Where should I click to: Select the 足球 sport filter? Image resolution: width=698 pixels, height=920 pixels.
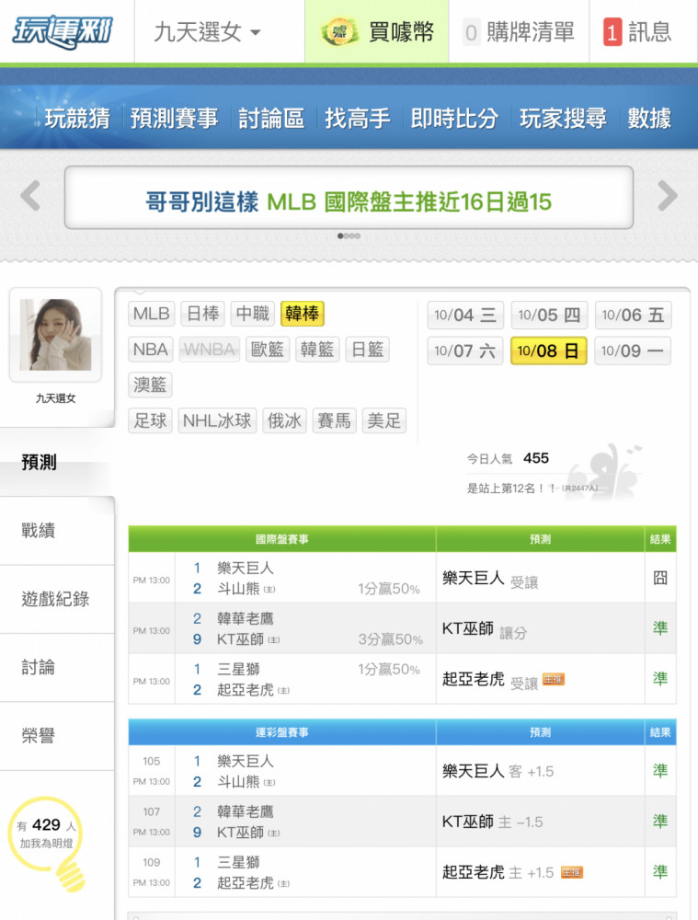(x=150, y=420)
